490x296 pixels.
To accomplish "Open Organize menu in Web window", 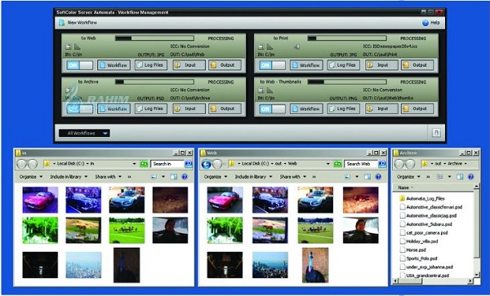I will (x=216, y=177).
